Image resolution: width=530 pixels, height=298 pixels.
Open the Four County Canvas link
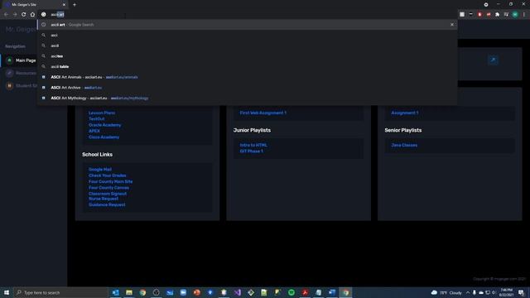click(108, 188)
